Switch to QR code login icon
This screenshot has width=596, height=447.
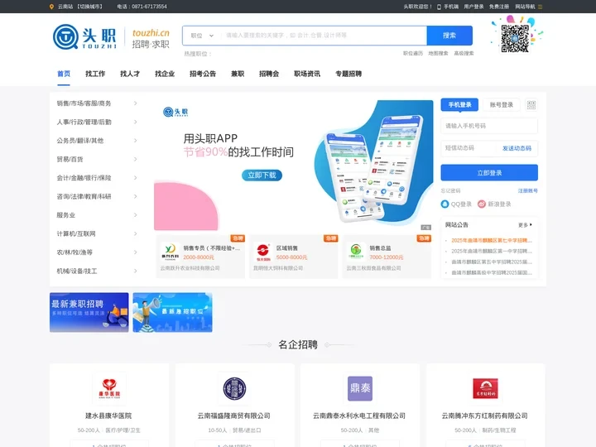tap(531, 105)
